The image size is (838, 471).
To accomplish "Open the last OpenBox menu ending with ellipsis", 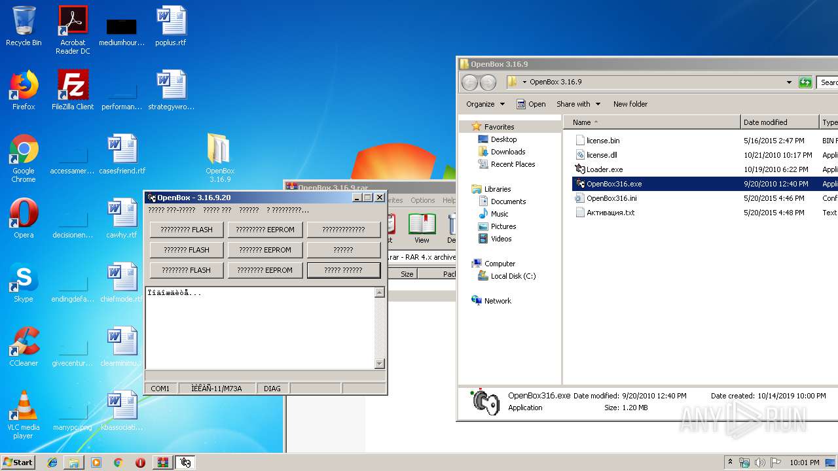I will [287, 210].
